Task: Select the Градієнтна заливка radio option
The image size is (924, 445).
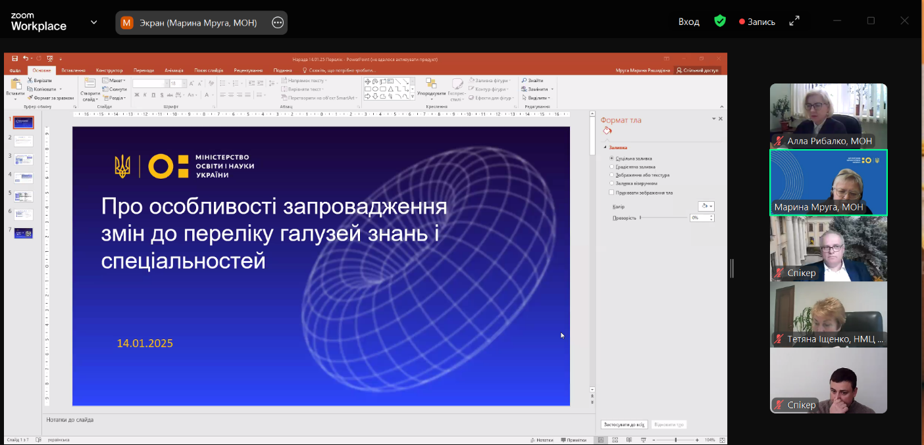Action: [x=611, y=167]
